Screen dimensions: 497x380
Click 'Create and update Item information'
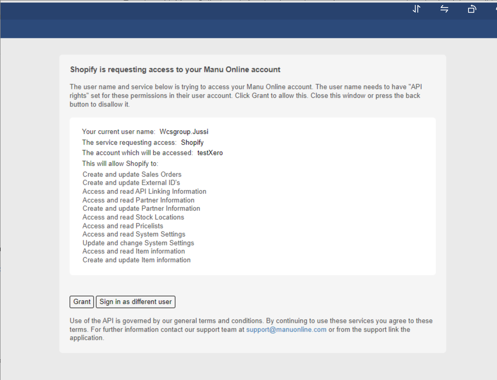[x=136, y=260]
